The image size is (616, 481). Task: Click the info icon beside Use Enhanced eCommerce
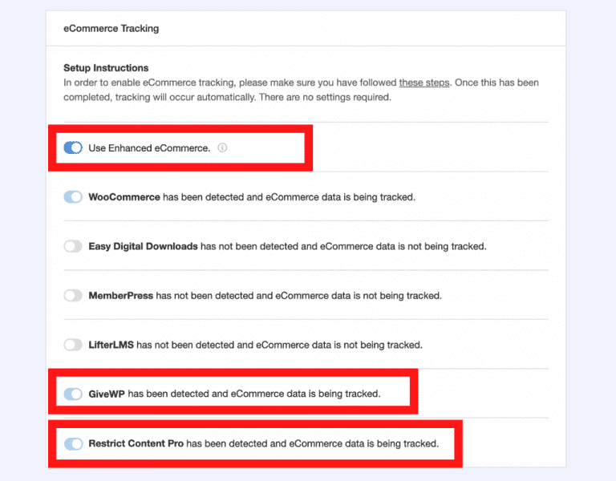point(222,148)
